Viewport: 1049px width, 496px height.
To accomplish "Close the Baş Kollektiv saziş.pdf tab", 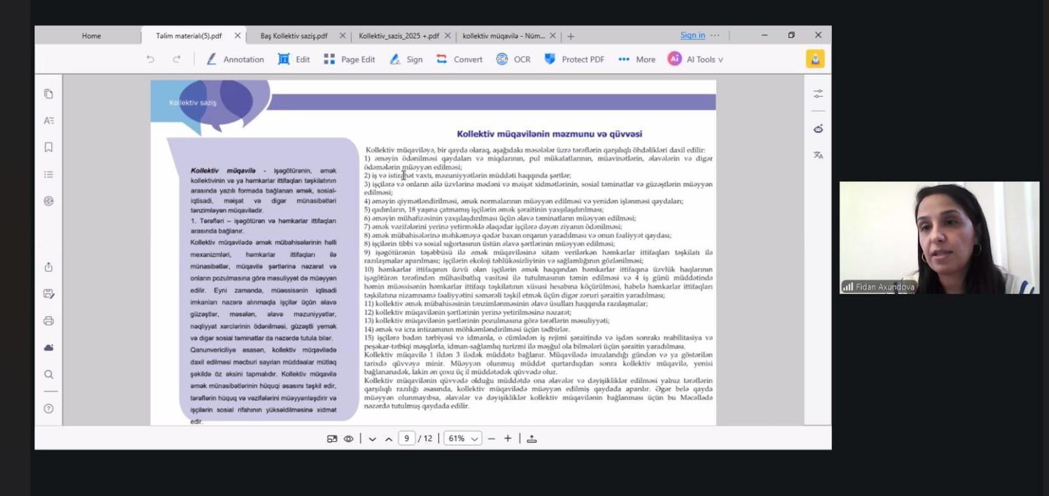I will point(342,35).
